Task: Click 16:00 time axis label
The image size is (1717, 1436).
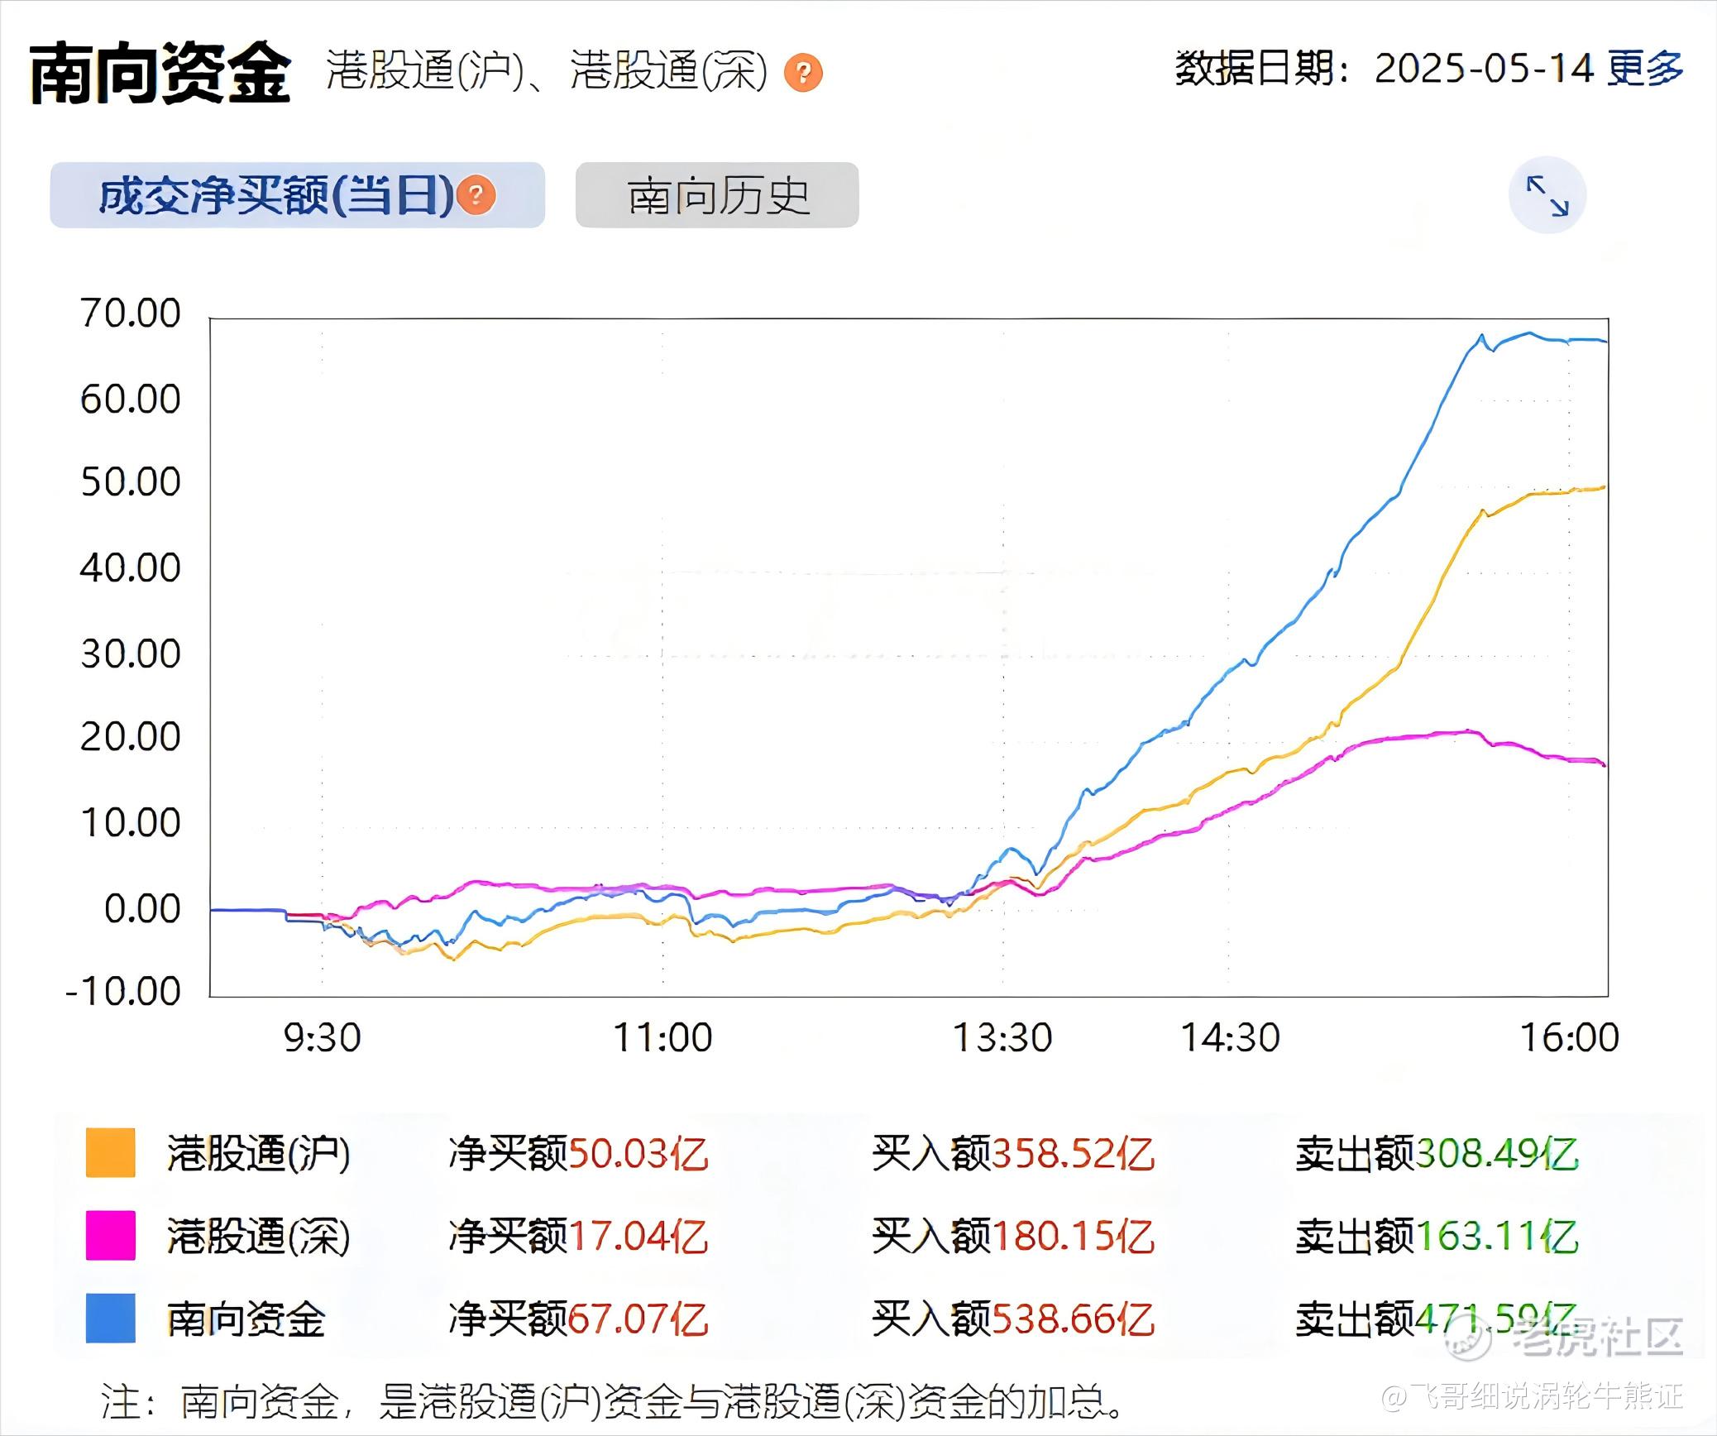Action: [1570, 1037]
